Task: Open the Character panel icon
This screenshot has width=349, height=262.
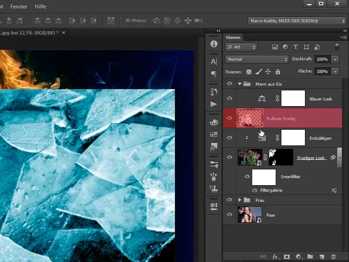Action: pos(214,62)
